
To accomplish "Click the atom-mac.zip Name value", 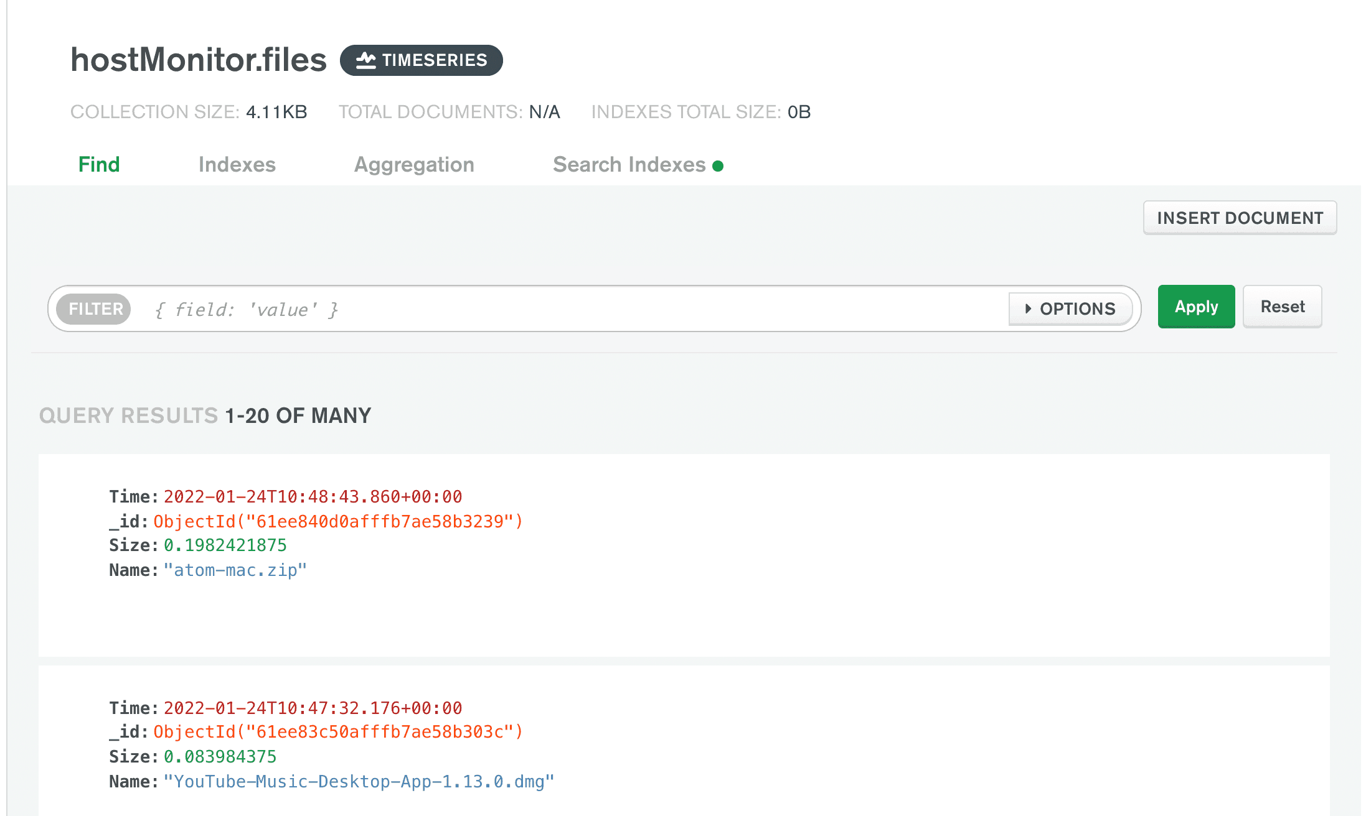I will point(235,570).
